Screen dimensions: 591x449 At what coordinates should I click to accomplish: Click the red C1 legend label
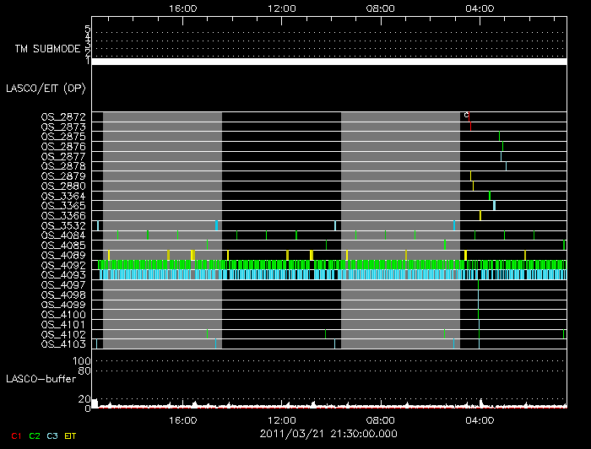tap(15, 435)
